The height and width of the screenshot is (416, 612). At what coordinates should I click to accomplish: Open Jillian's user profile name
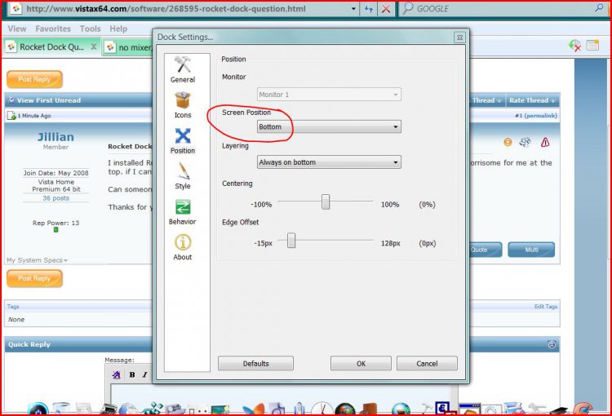coord(55,136)
